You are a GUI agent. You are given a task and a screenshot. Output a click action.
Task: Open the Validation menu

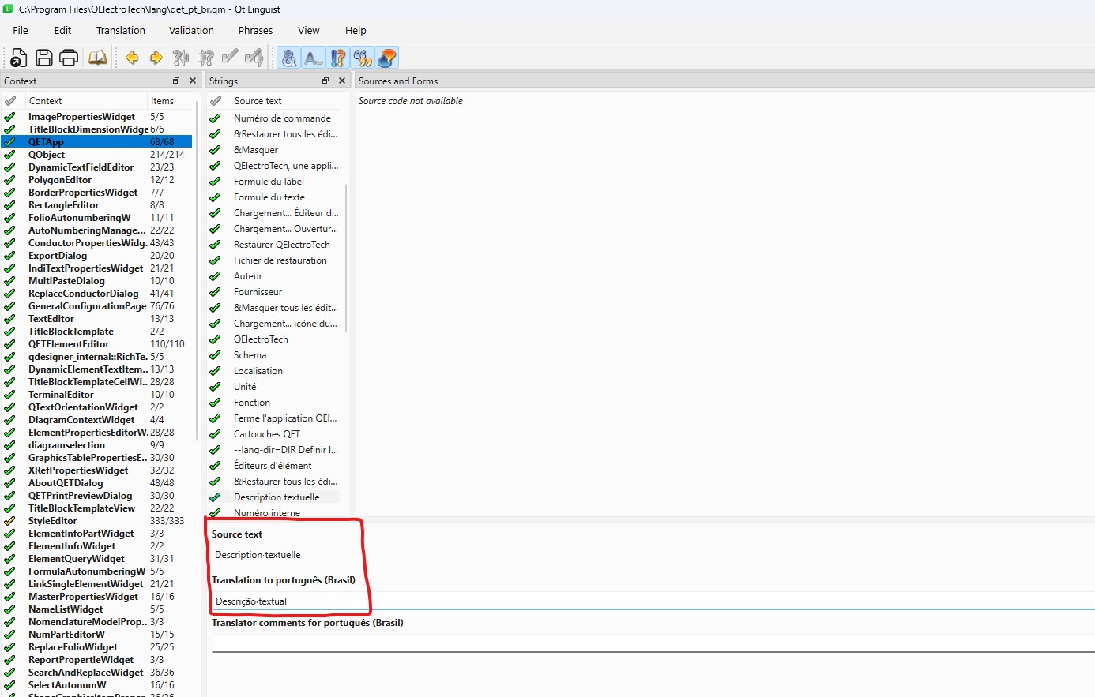(191, 30)
